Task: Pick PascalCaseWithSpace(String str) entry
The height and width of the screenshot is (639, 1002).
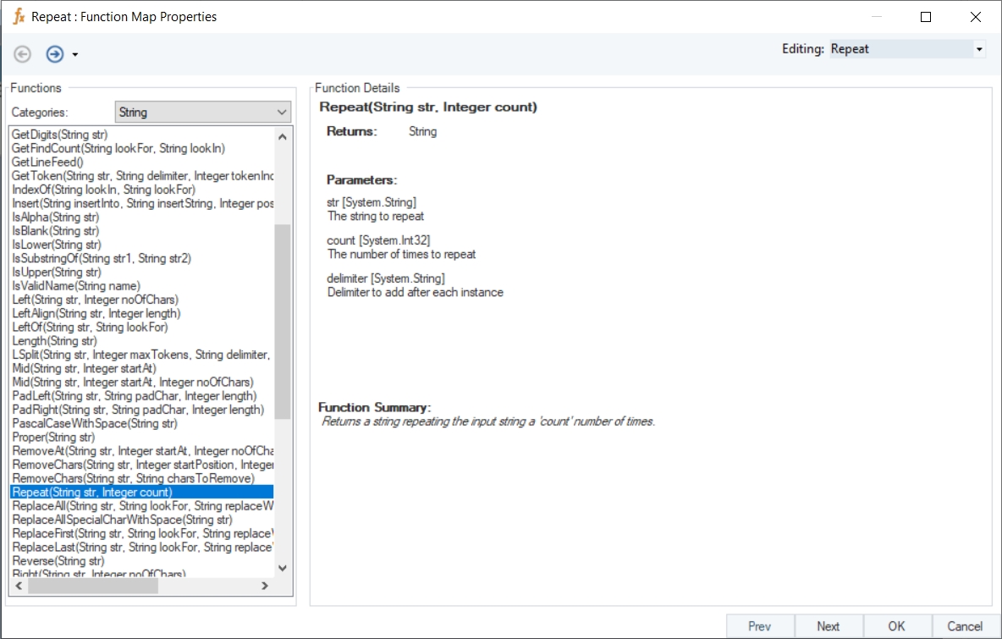Action: click(95, 423)
